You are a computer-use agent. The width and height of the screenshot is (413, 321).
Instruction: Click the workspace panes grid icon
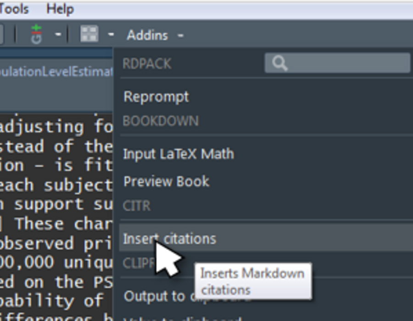(89, 34)
